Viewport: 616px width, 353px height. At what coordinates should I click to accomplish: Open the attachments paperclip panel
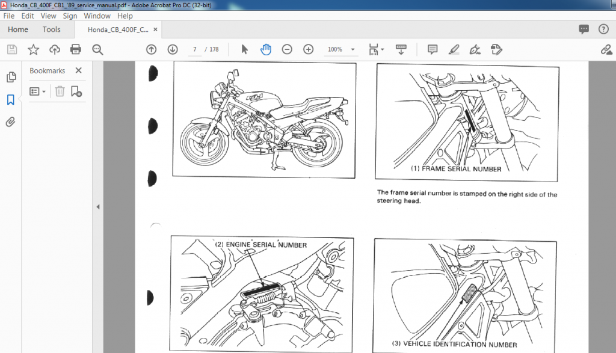click(x=11, y=121)
